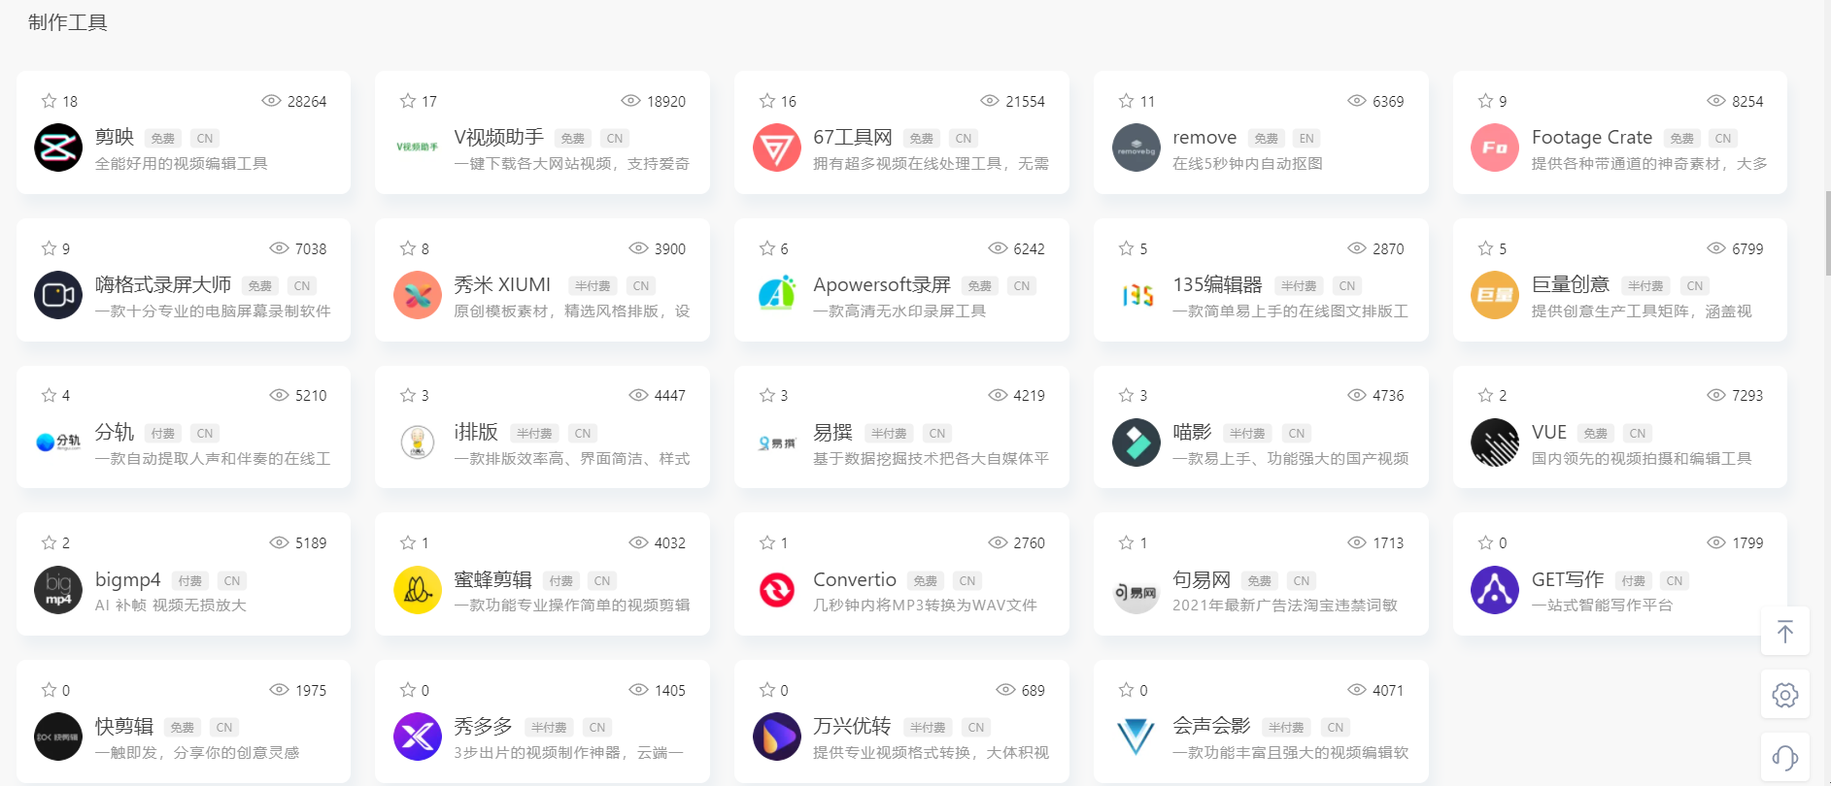Open the 秀米 XIUMI logo icon
Viewport: 1831px width, 786px height.
point(418,295)
